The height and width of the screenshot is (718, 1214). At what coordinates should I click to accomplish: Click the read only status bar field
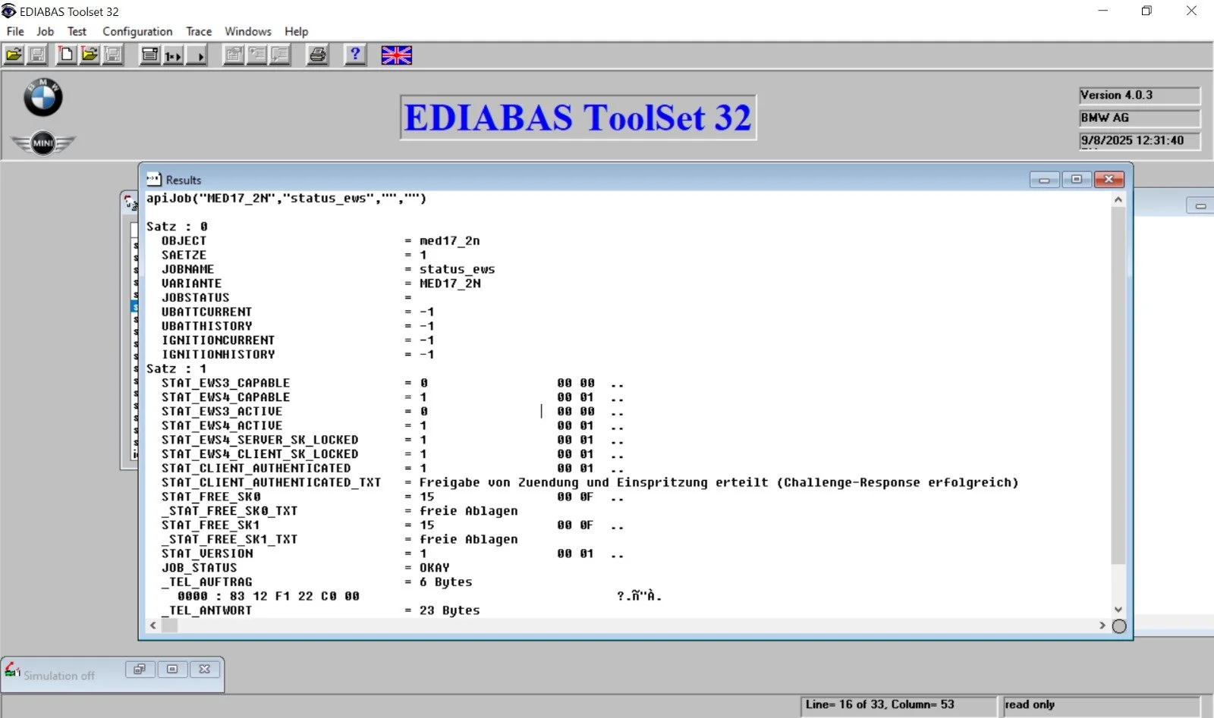coord(1101,705)
